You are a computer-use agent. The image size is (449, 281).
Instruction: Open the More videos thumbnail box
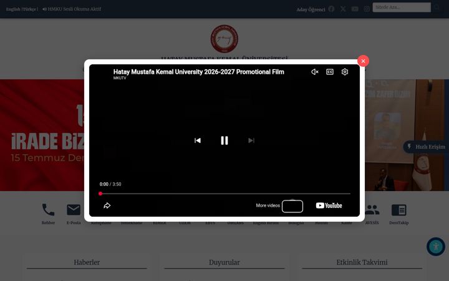pos(292,206)
